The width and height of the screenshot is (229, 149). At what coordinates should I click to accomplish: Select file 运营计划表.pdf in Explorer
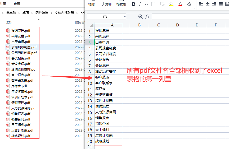pyautogui.click(x=23, y=131)
